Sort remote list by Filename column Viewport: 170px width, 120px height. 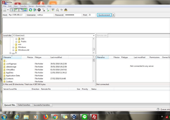102,57
